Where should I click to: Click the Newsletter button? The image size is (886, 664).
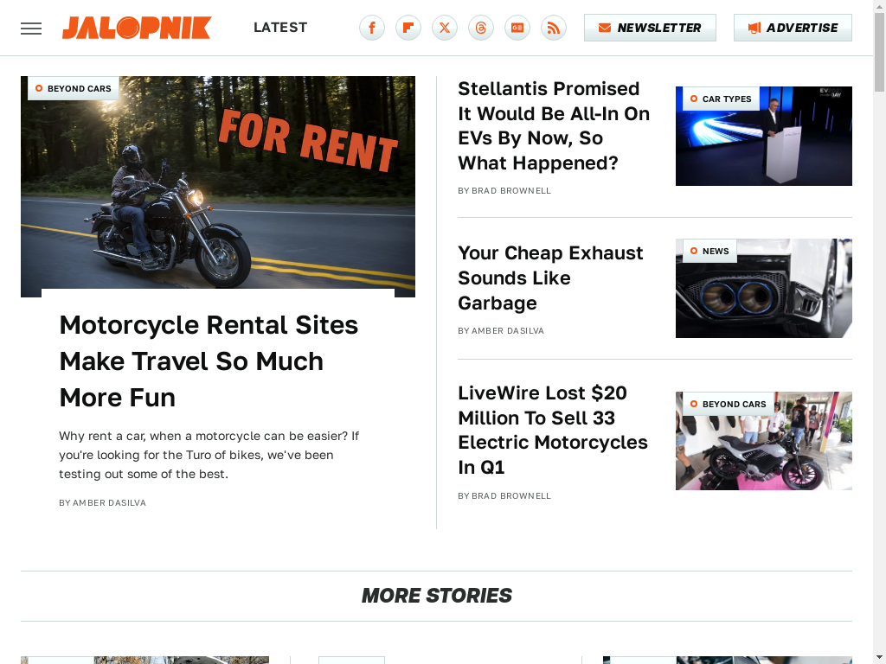tap(650, 28)
